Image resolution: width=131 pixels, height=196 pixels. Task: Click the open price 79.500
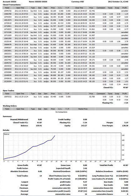53,69
